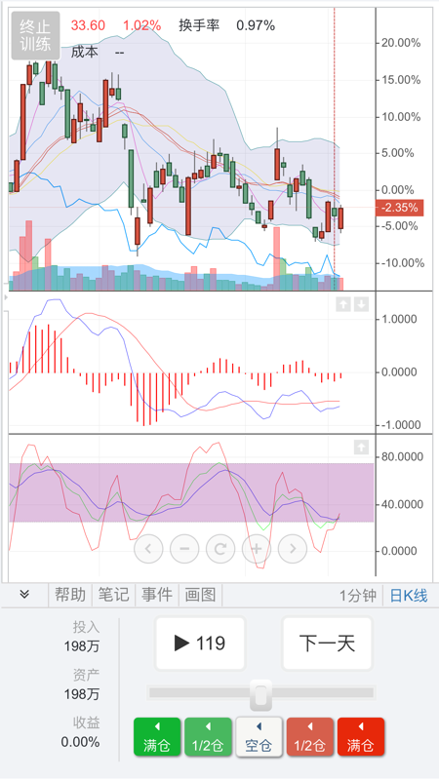This screenshot has height=780, width=439.
Task: Switch to 1分钟 chart view
Action: click(357, 595)
